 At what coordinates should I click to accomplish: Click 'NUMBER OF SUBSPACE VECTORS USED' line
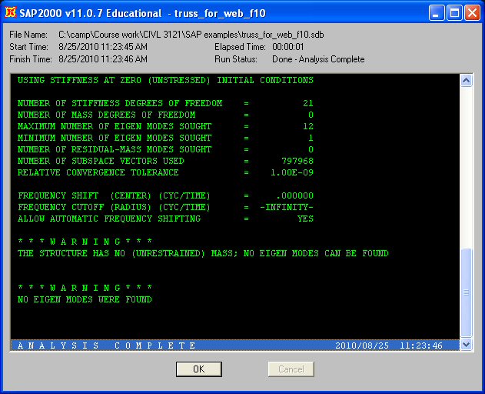(x=165, y=161)
